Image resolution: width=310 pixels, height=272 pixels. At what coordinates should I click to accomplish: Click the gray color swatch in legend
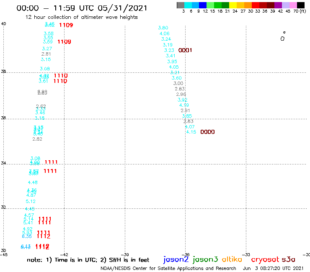[x=181, y=5]
